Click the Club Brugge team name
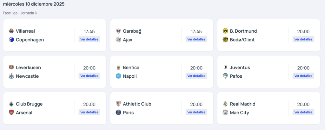325x130 pixels. [29, 104]
